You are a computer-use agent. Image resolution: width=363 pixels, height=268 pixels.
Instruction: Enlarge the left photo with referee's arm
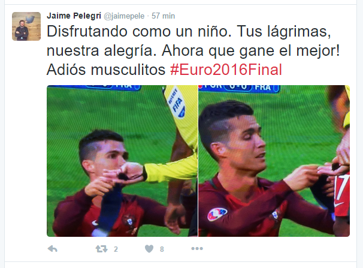(122, 161)
